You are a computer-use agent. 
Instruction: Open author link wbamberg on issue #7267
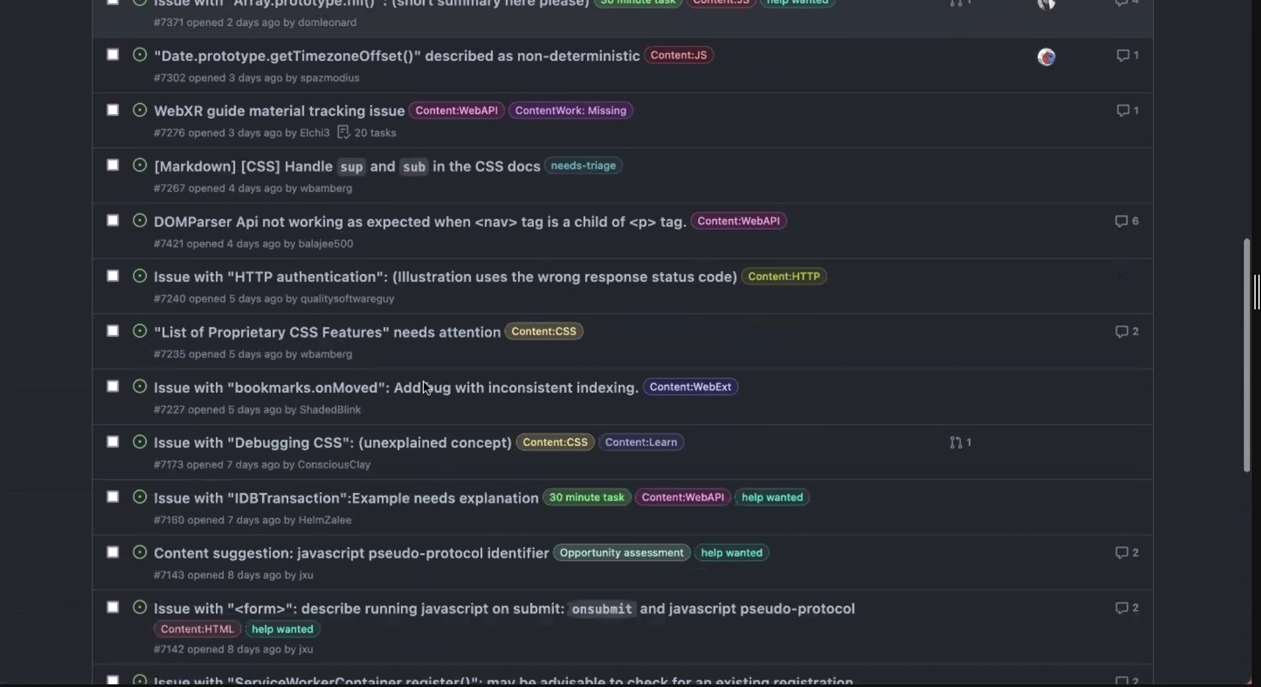(326, 189)
